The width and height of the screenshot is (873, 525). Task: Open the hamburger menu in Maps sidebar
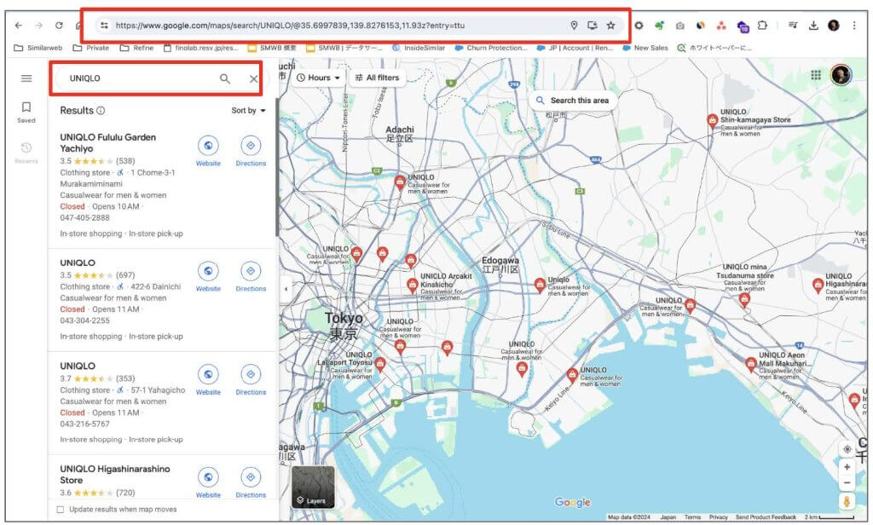click(x=26, y=78)
